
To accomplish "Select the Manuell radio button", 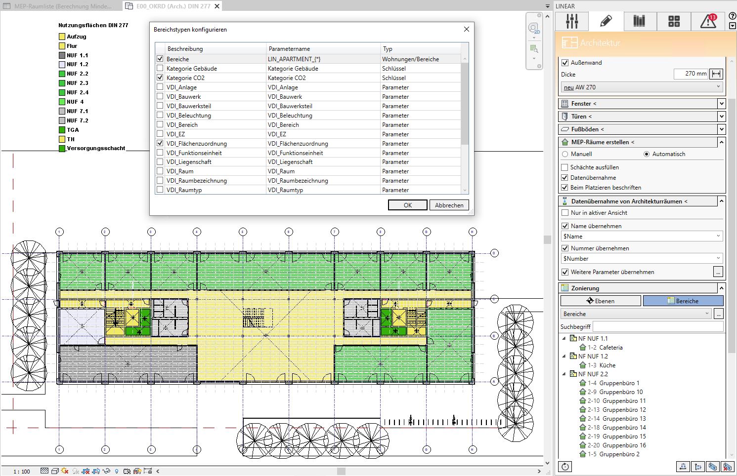I will (x=565, y=154).
